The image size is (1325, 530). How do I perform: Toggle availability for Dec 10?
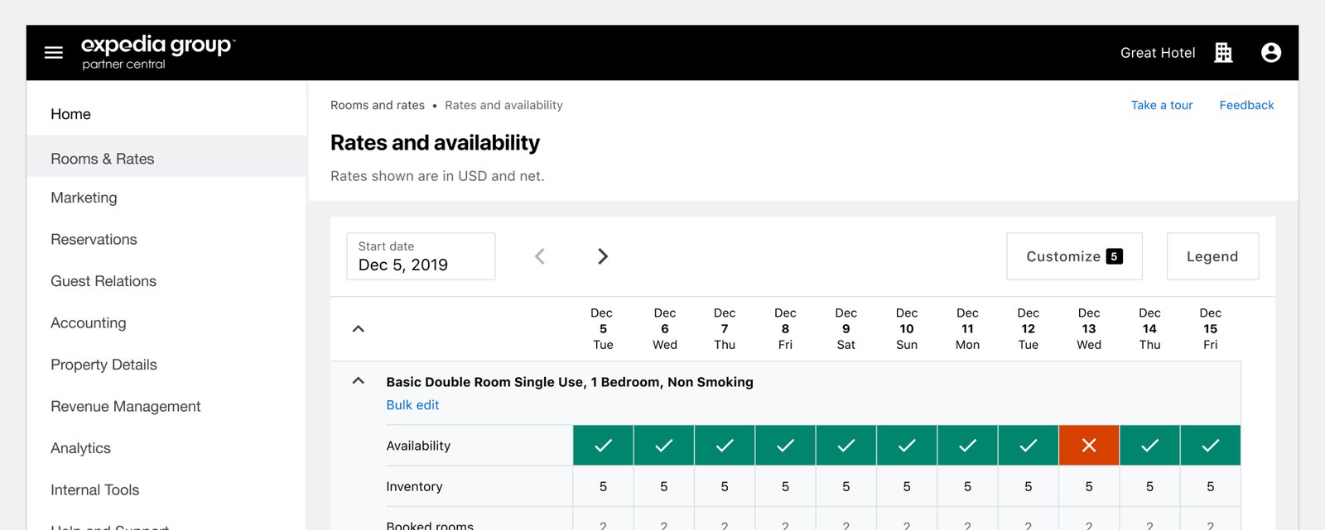[x=907, y=446]
